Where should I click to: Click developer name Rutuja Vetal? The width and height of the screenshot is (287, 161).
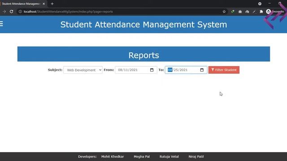point(169,157)
